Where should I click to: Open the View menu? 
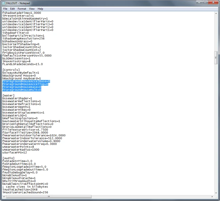point(32,9)
